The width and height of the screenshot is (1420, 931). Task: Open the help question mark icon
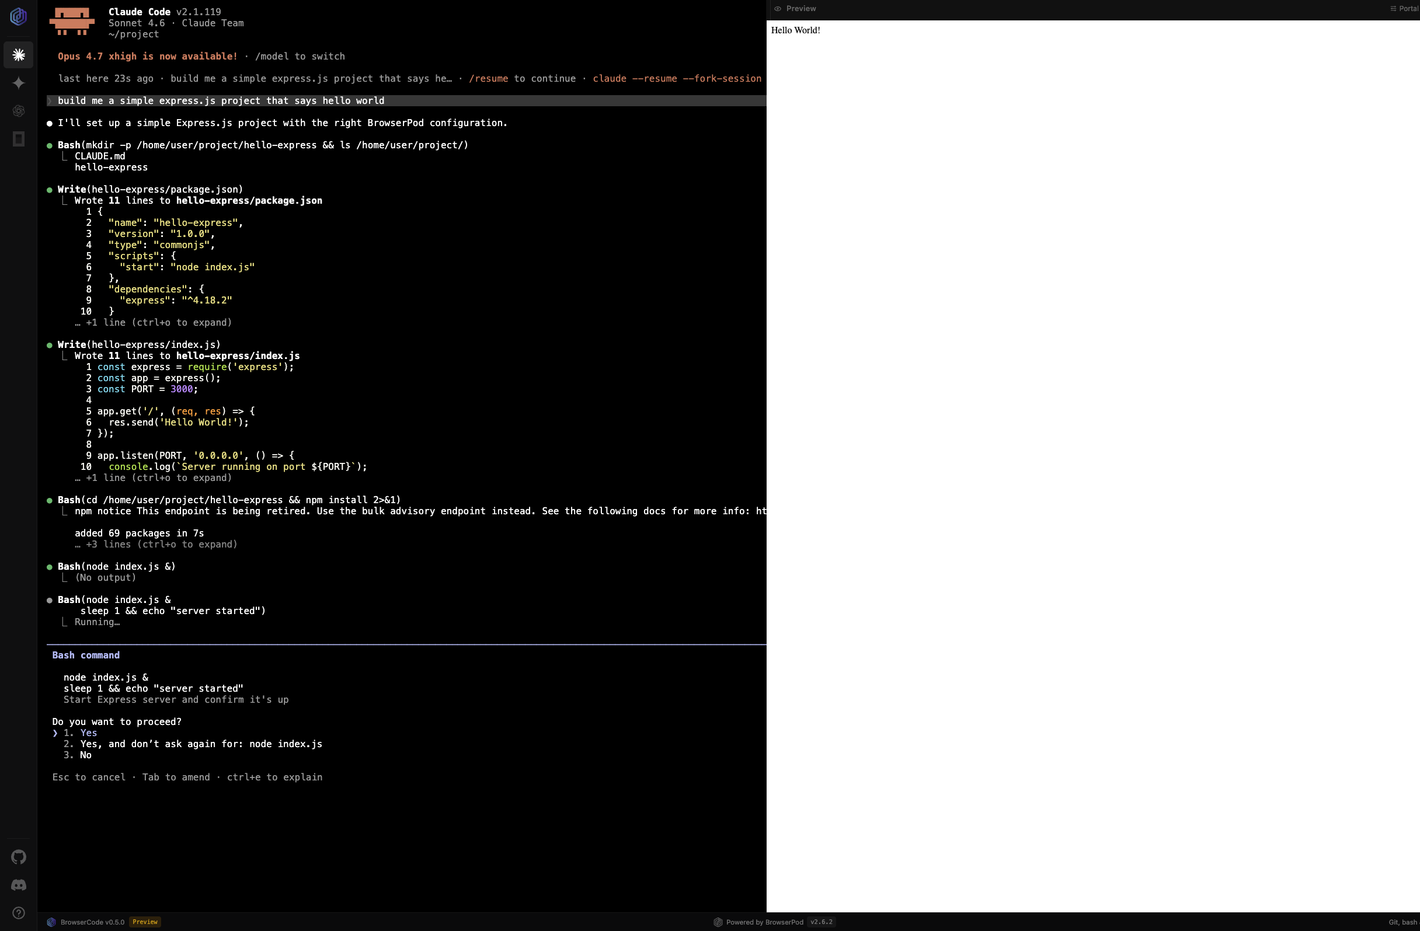pos(19,913)
